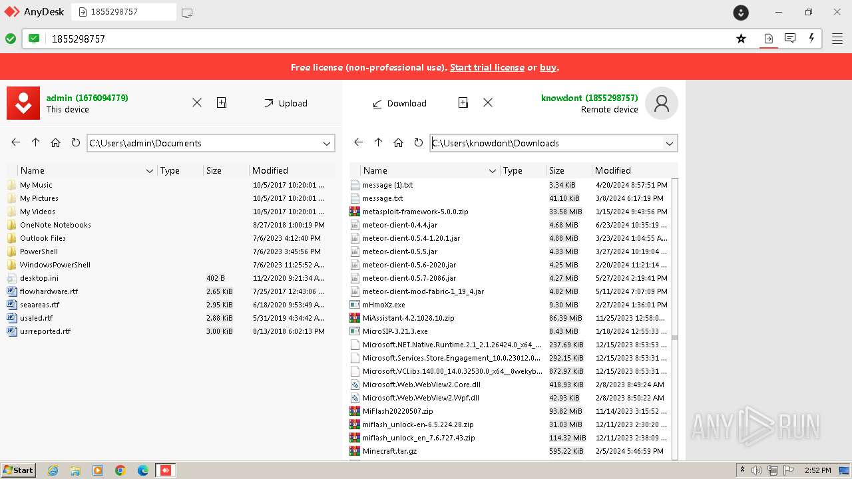Viewport: 852px width, 479px height.
Task: Refresh the local file list
Action: pyautogui.click(x=75, y=142)
